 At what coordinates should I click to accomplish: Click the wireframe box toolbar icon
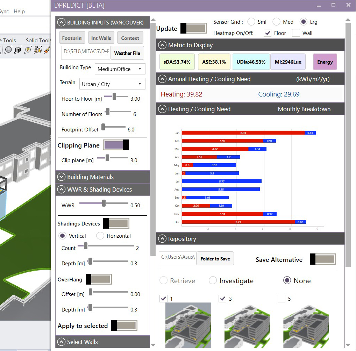pos(19,50)
